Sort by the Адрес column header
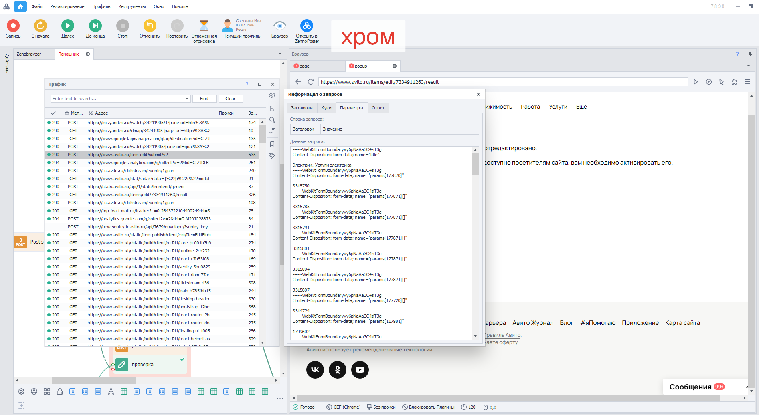Image resolution: width=759 pixels, height=415 pixels. (x=150, y=113)
